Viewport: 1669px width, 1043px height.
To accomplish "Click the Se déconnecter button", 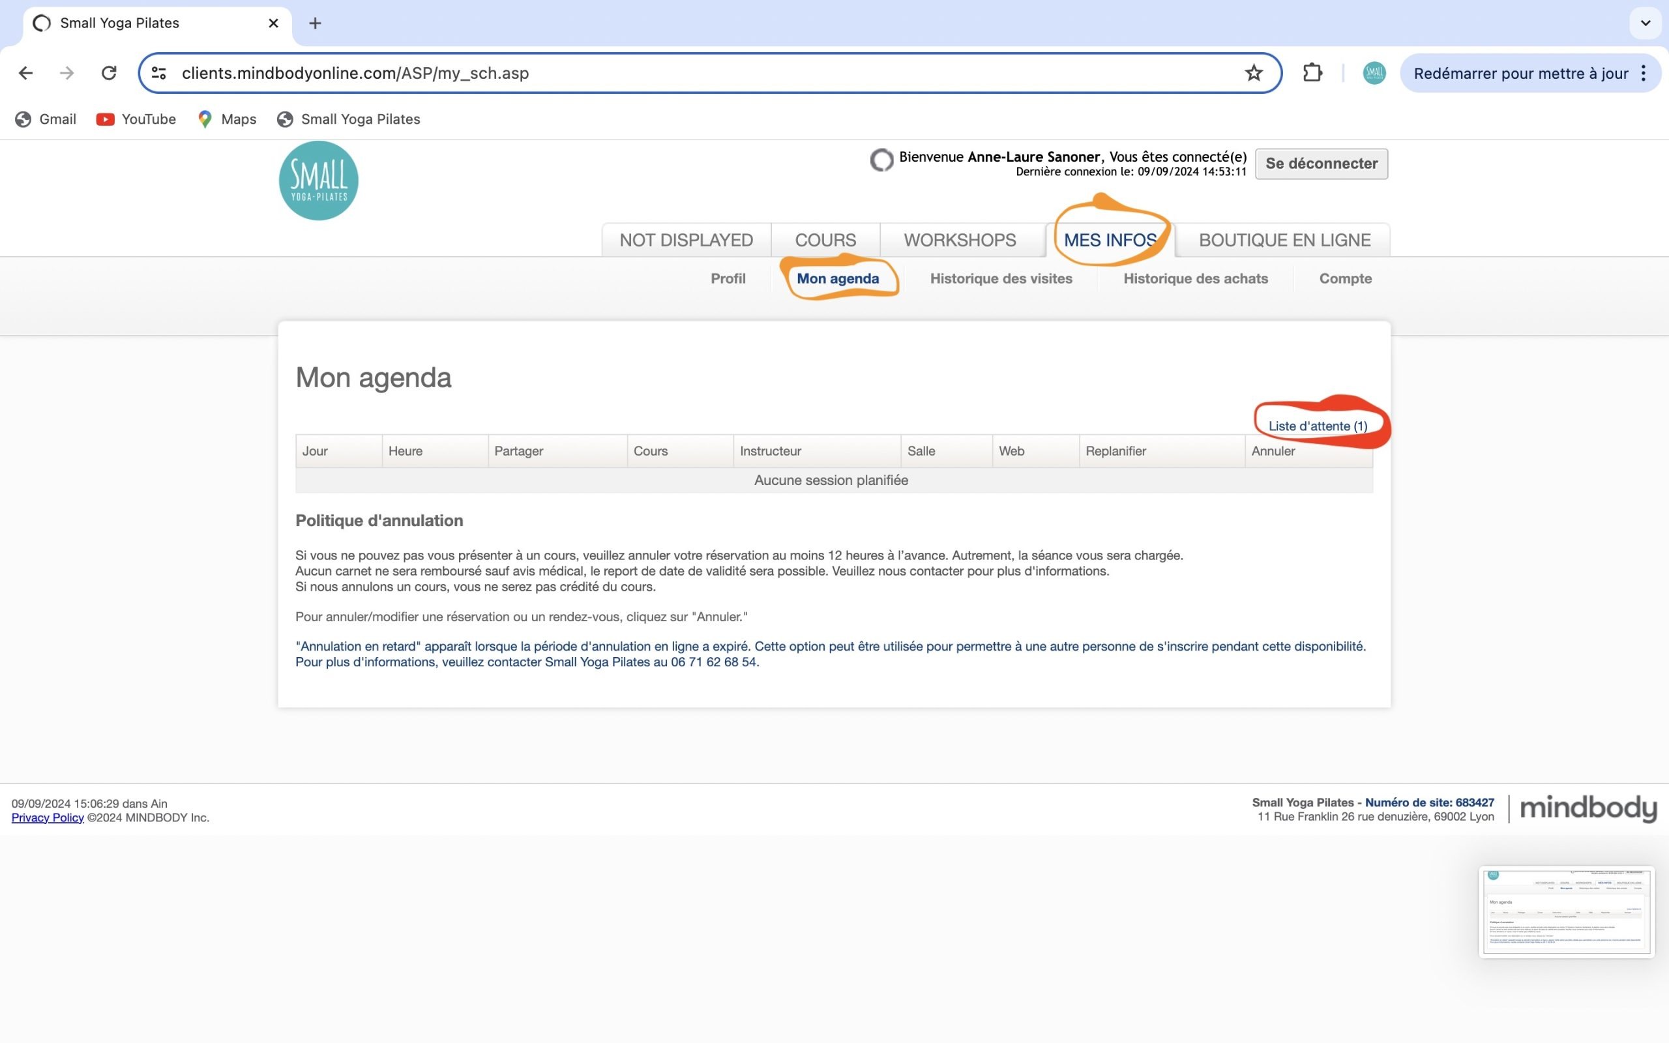I will [x=1321, y=164].
